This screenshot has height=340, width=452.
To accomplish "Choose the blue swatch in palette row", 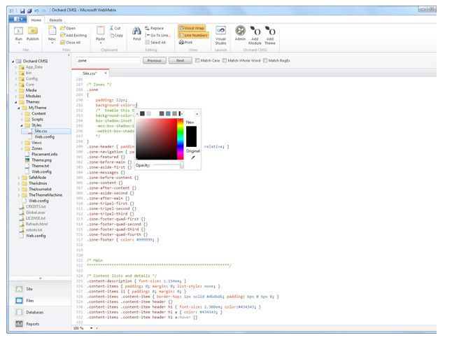I will 168,114.
